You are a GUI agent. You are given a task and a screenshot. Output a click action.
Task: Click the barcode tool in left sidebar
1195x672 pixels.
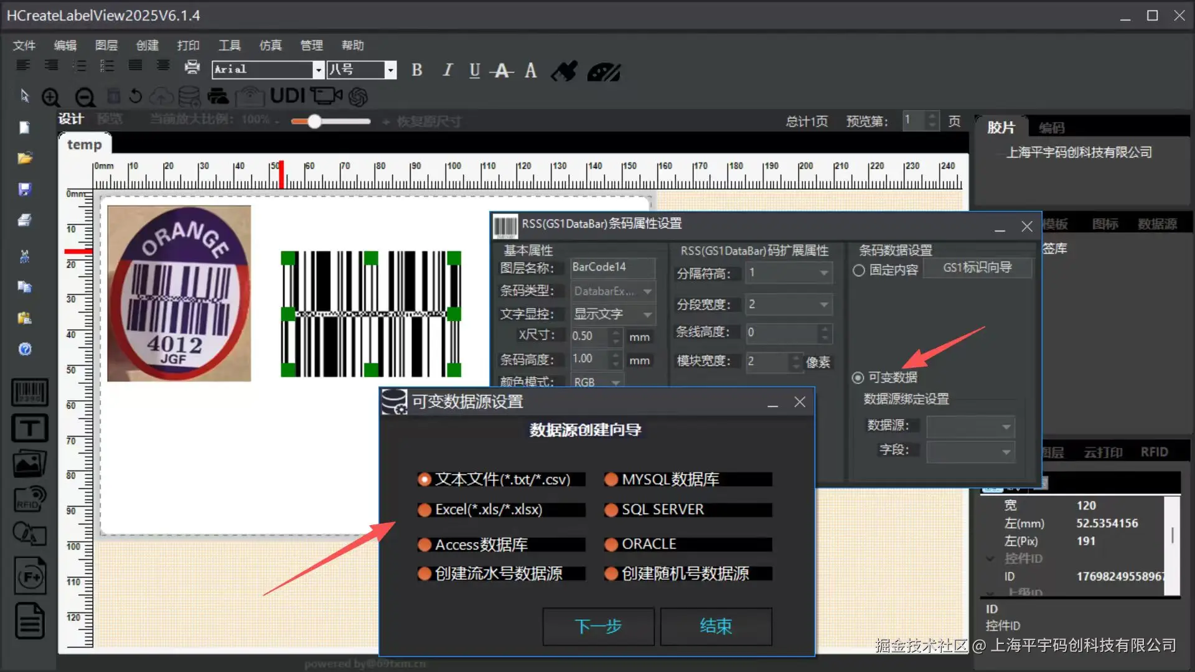[x=29, y=393]
